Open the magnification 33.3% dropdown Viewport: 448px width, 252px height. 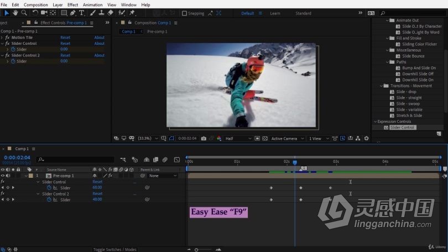(148, 138)
